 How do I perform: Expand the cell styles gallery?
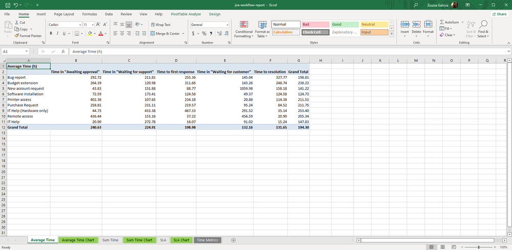(392, 34)
